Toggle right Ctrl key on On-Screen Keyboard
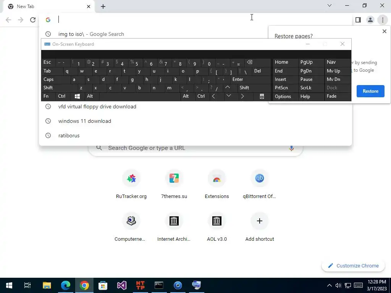 coord(202,96)
